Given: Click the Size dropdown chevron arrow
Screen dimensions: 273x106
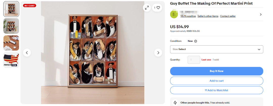Looking at the screenshot, I should tap(259, 49).
